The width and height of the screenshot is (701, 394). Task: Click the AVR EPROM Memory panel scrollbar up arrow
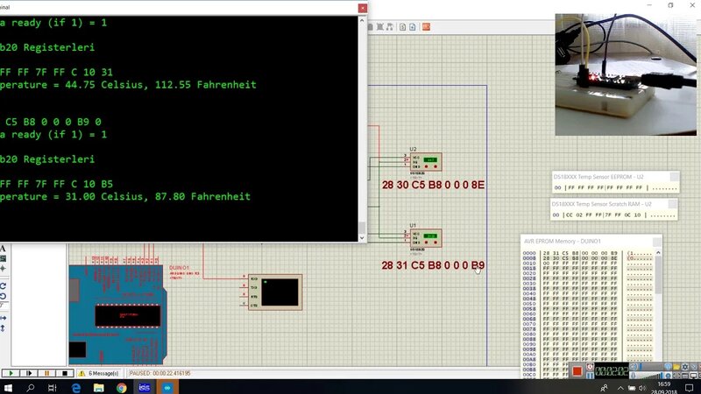[658, 253]
